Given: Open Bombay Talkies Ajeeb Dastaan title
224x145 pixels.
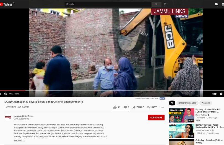Looking at the screenshot, I should click(210, 126).
